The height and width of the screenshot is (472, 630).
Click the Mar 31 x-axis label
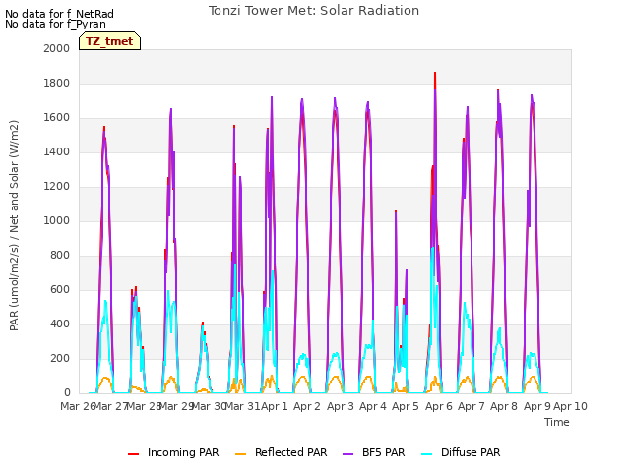tap(242, 406)
